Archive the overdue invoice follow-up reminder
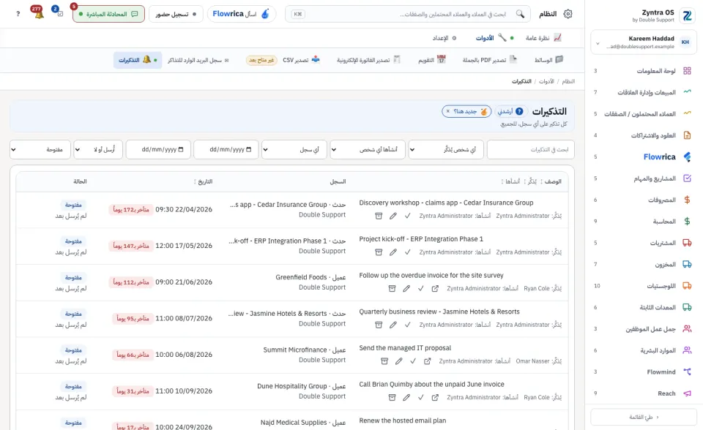This screenshot has width=703, height=430. [392, 288]
